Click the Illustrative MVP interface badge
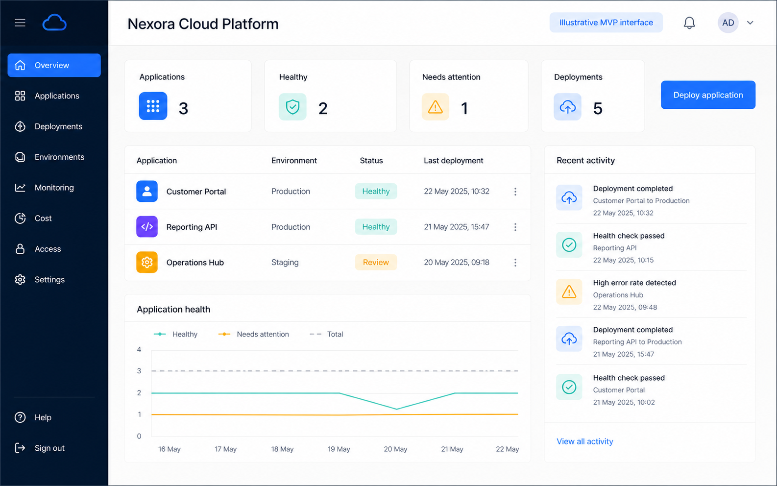 tap(606, 23)
